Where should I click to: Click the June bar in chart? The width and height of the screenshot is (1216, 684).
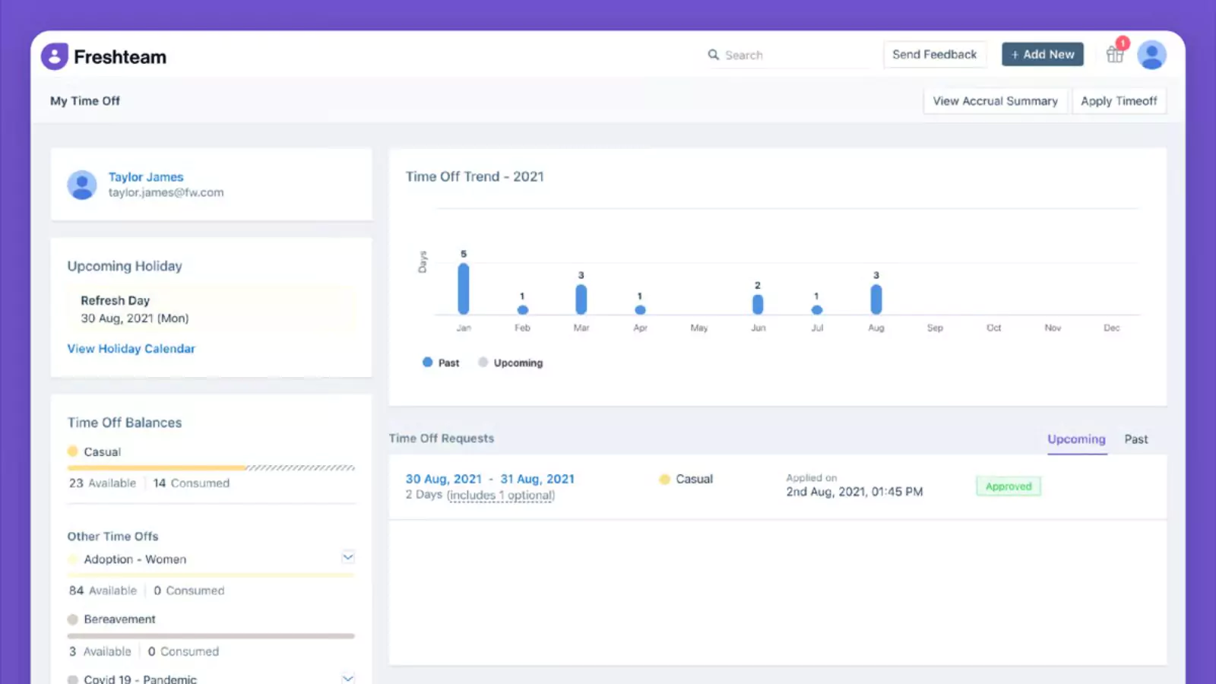(x=758, y=305)
